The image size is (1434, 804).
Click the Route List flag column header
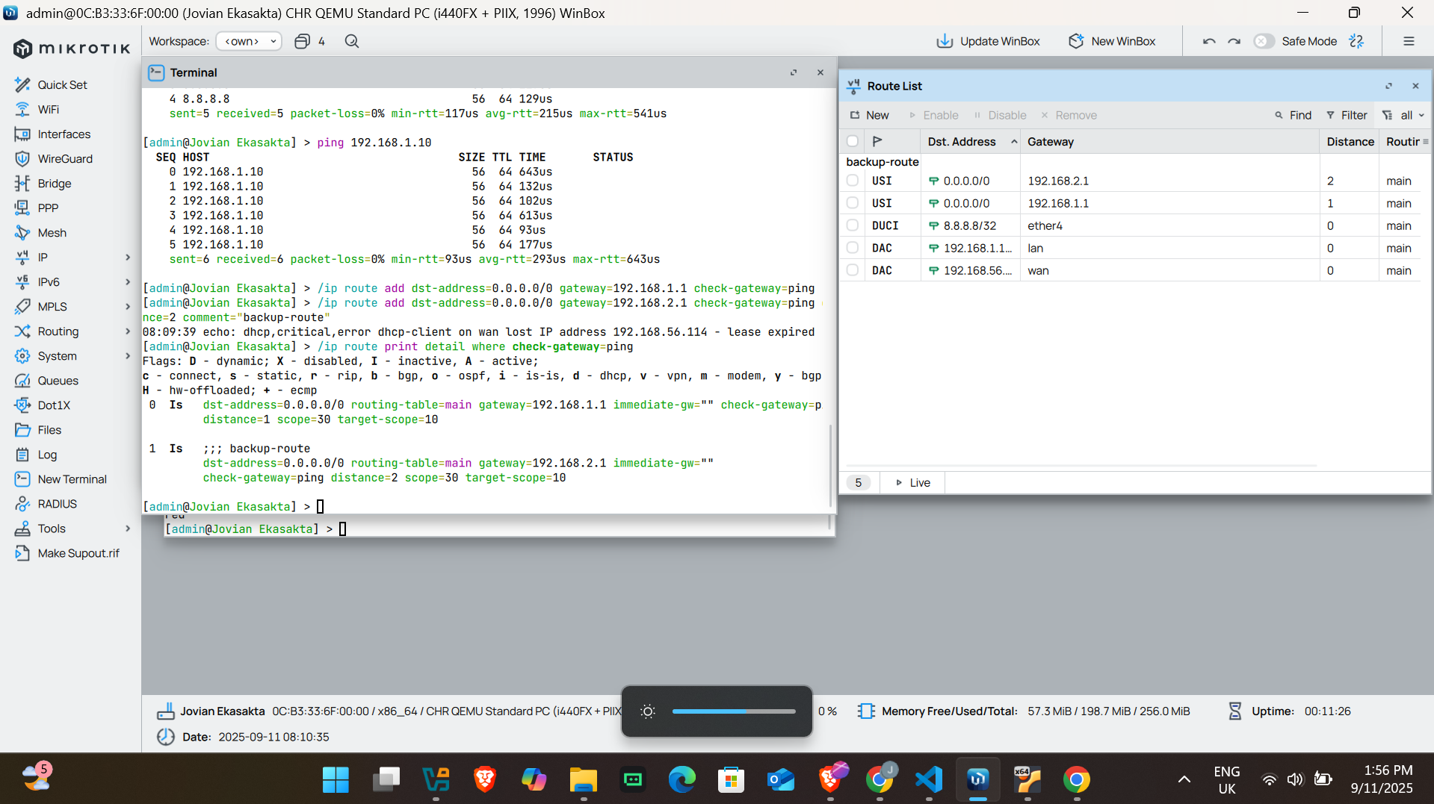point(878,141)
